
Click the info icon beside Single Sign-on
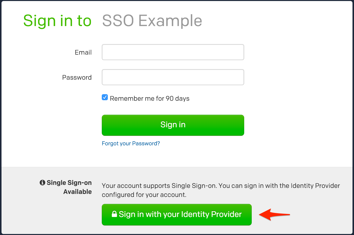pyautogui.click(x=42, y=183)
